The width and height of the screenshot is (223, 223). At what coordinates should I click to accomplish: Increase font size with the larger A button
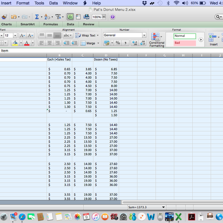(23, 36)
